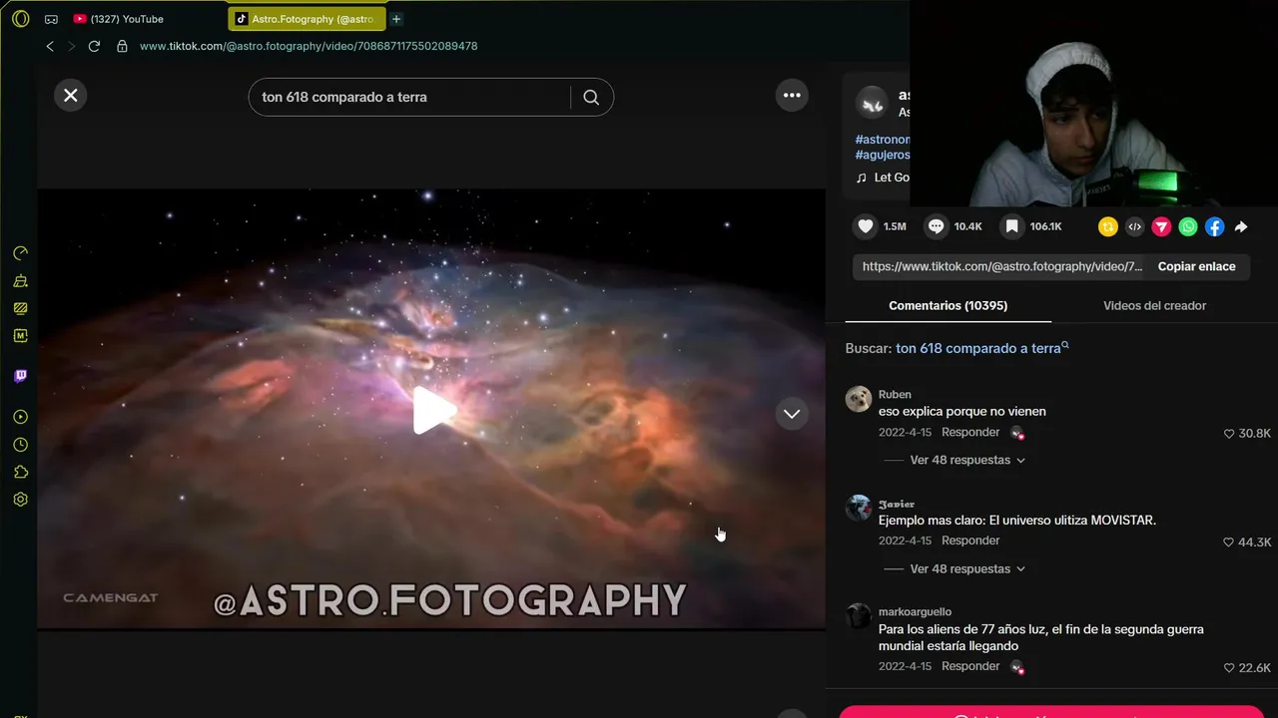Open the striped monitor sidebar icon
Screen dimensions: 1278x718
coord(20,308)
